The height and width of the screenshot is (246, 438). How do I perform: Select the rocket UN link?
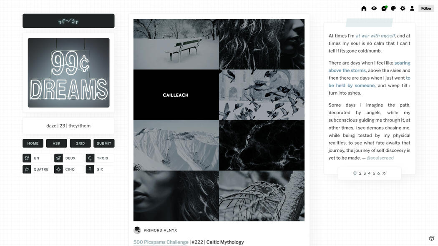37,158
